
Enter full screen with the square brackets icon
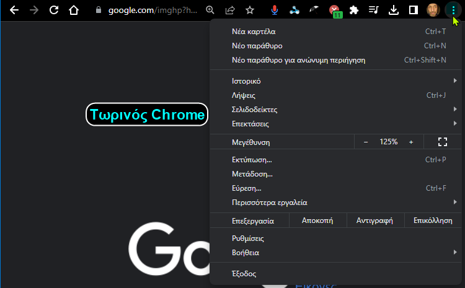(443, 142)
